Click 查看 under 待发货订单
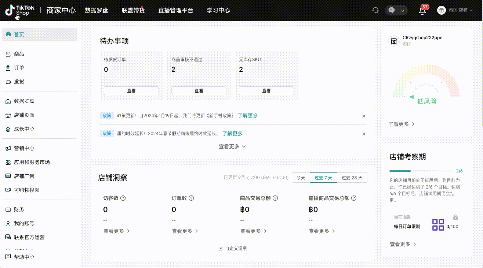Screen dimensions: 483x268 click(x=131, y=91)
